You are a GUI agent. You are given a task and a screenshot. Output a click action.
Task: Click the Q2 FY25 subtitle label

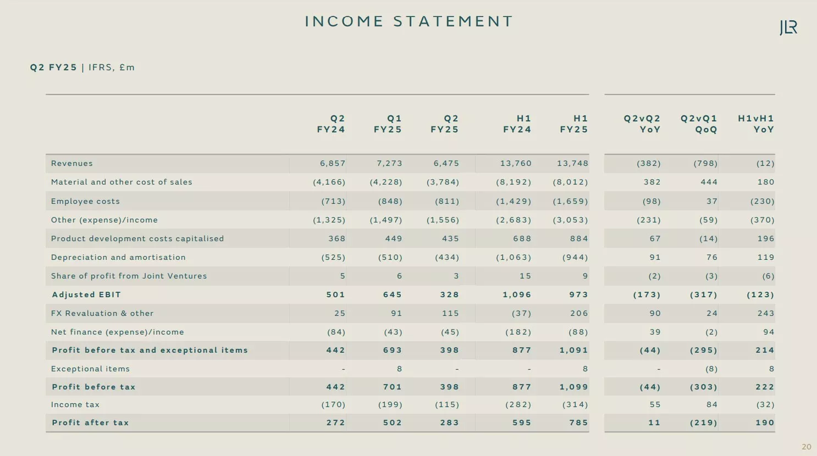coord(53,67)
